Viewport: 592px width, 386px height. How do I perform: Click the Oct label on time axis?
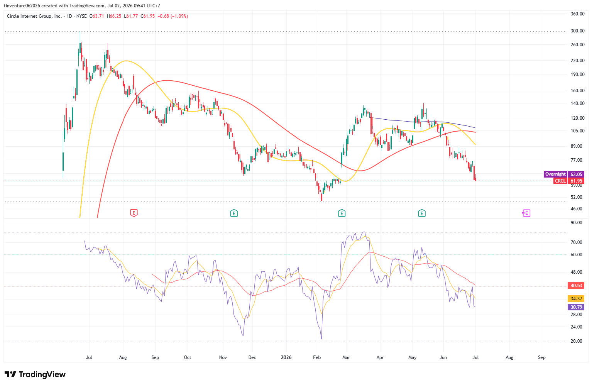(x=188, y=357)
